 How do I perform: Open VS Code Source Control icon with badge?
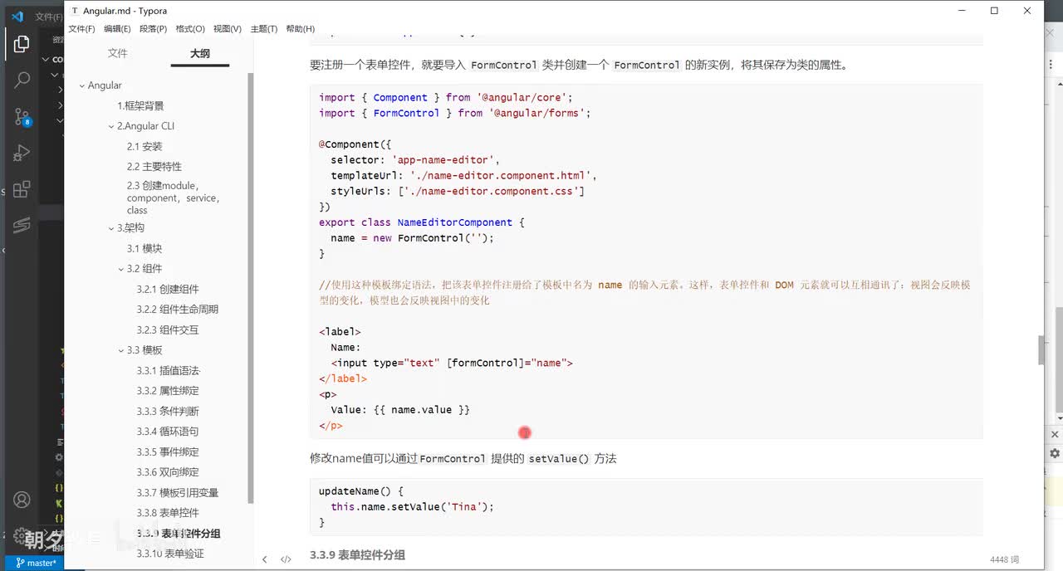click(22, 117)
